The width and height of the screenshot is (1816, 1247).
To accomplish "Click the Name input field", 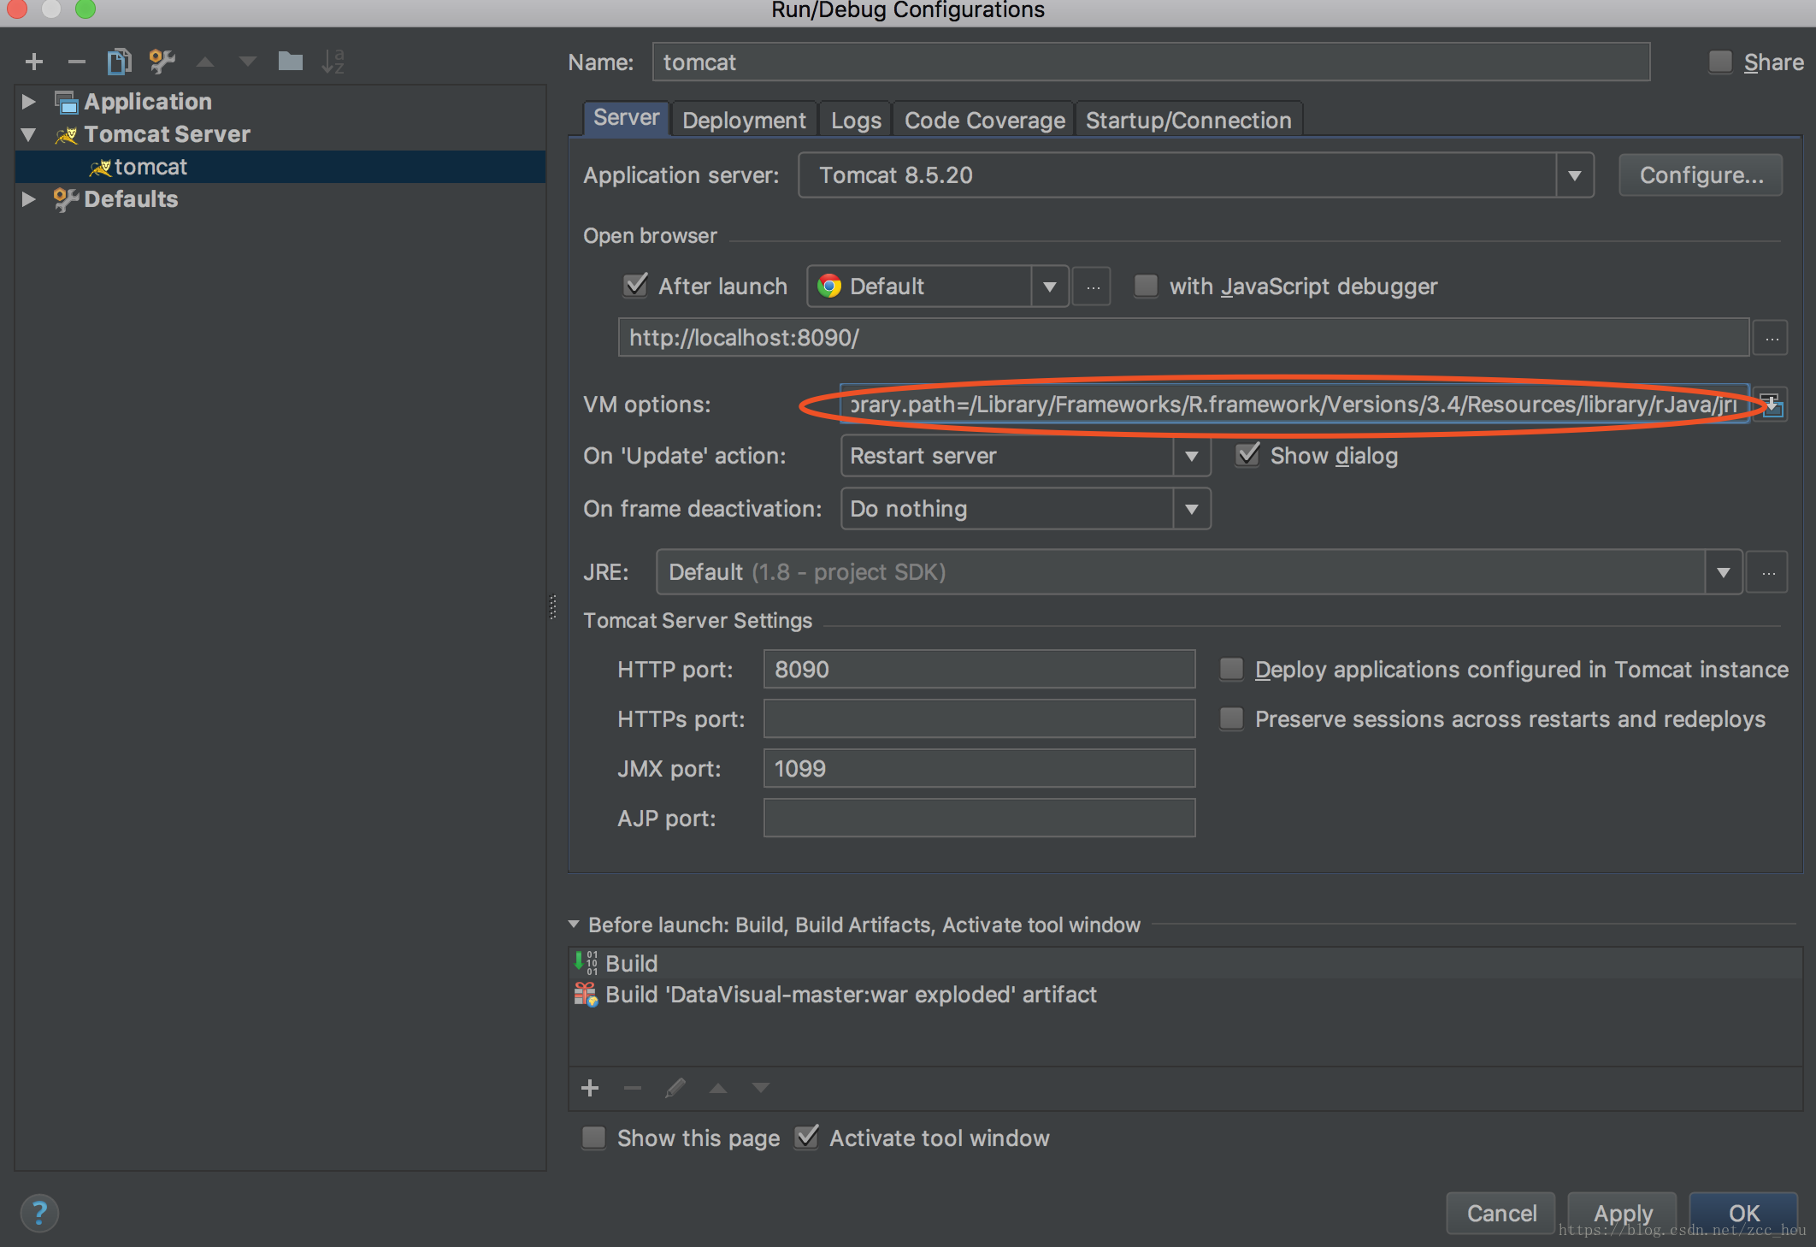I will (x=1151, y=62).
